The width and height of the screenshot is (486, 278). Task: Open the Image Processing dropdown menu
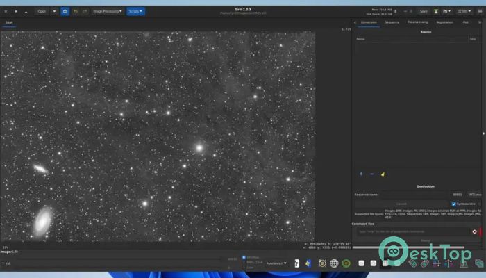107,12
